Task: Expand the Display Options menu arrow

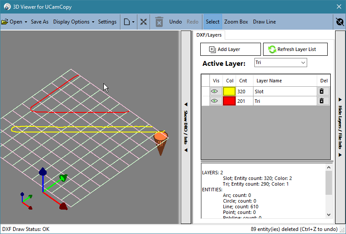Action: pyautogui.click(x=93, y=22)
